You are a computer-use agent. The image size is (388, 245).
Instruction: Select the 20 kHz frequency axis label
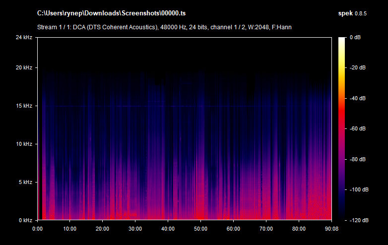23,68
